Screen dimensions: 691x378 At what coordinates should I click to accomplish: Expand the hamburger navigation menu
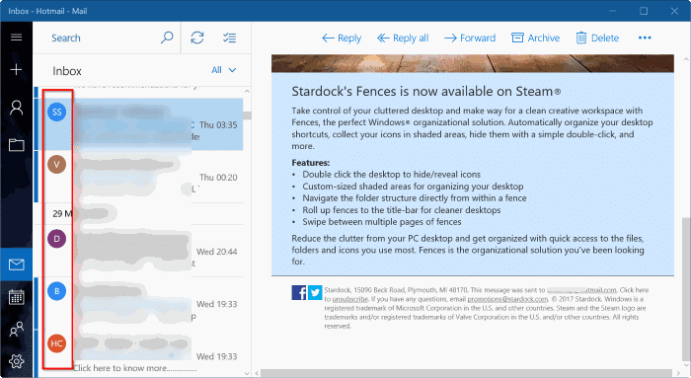[17, 38]
